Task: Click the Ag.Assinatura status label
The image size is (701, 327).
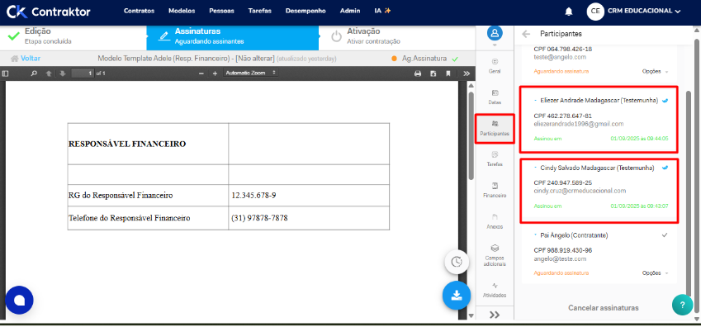Action: (x=424, y=58)
